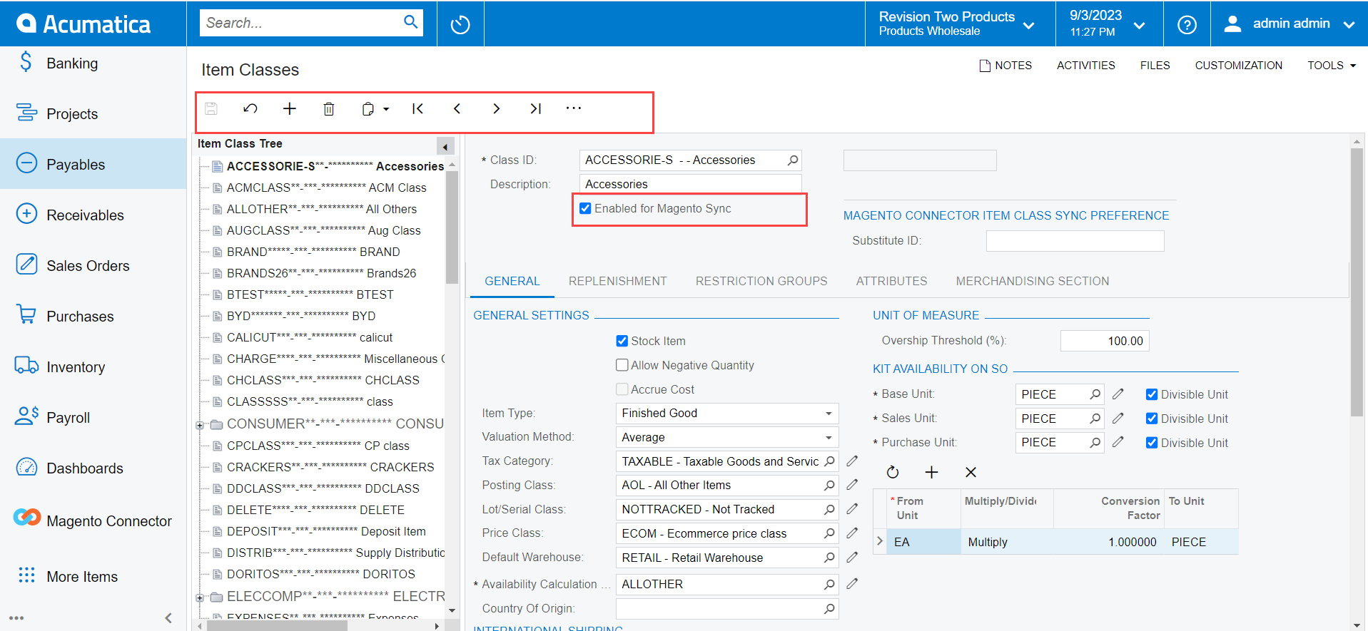This screenshot has width=1368, height=631.
Task: Click the Undo (cancel) toolbar icon
Action: point(250,109)
